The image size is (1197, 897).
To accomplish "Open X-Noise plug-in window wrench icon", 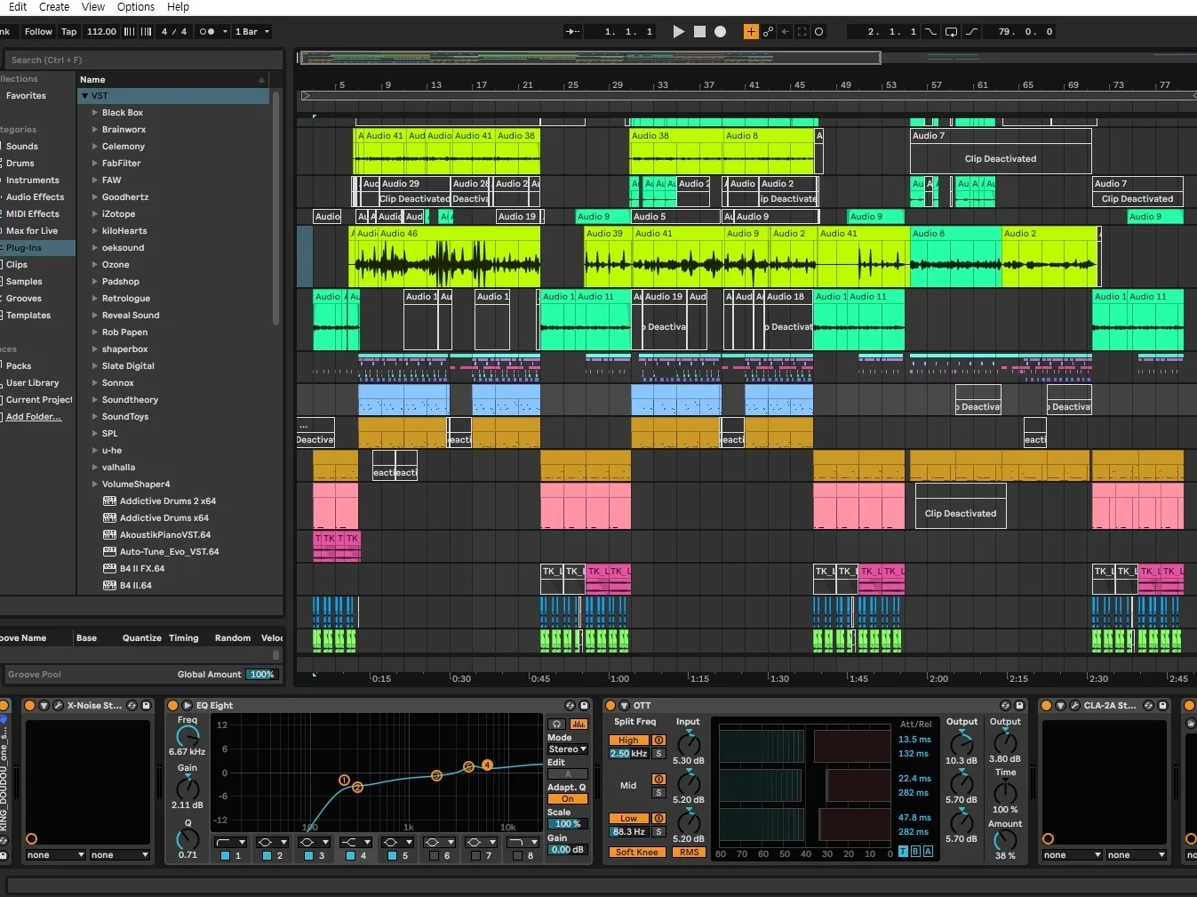I will coord(58,705).
